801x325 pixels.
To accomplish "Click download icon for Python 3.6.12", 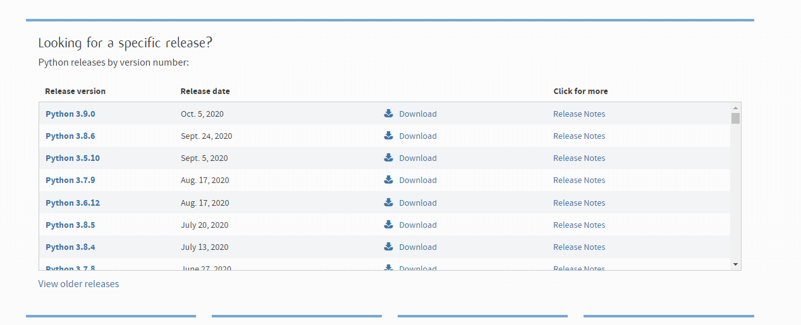I will coord(389,203).
